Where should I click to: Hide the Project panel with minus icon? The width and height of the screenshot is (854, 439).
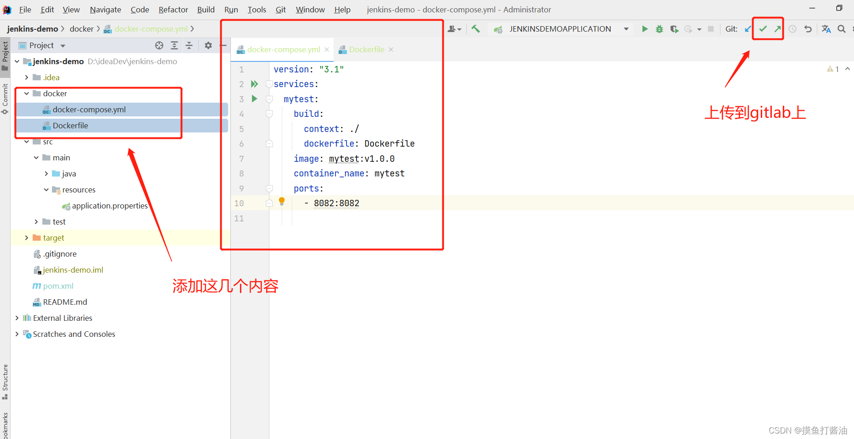224,45
